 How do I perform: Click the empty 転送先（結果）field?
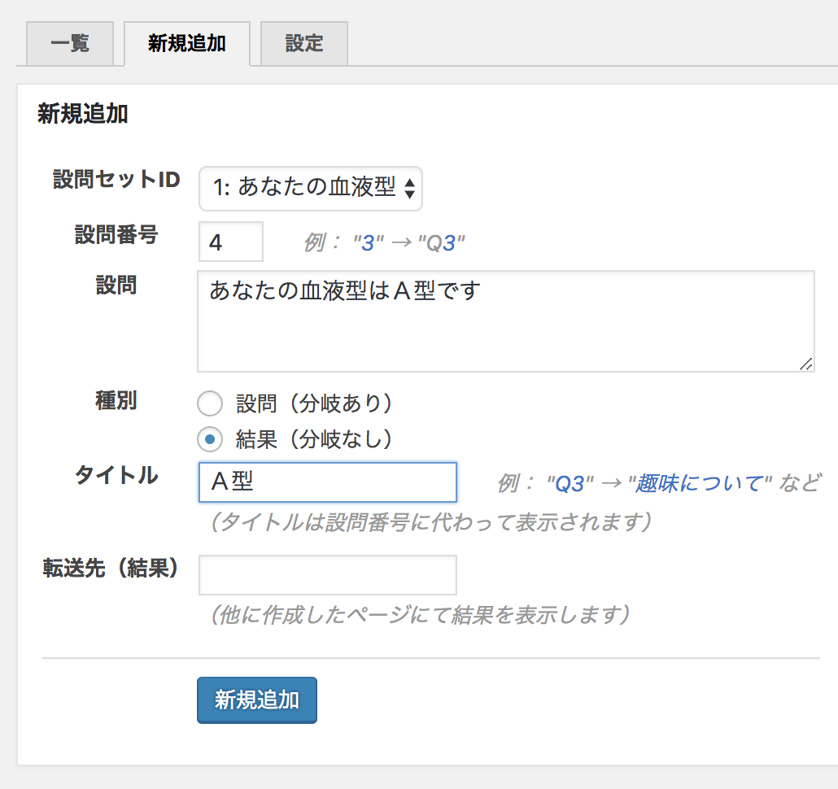coord(327,575)
